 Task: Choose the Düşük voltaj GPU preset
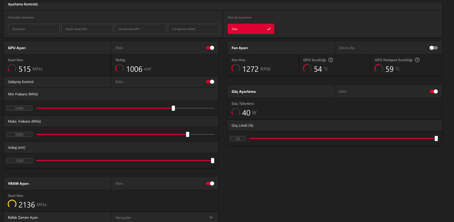(x=87, y=29)
